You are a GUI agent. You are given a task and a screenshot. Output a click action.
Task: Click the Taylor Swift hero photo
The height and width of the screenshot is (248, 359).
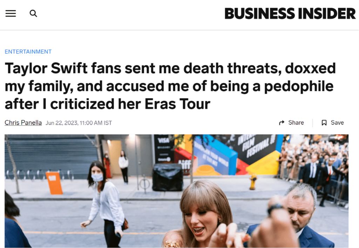(179, 191)
